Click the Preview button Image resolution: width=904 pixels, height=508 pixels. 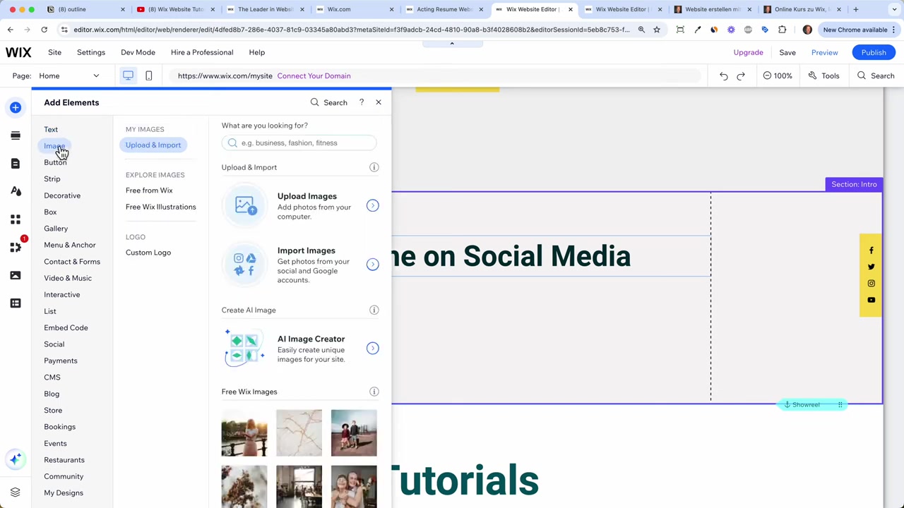point(825,52)
